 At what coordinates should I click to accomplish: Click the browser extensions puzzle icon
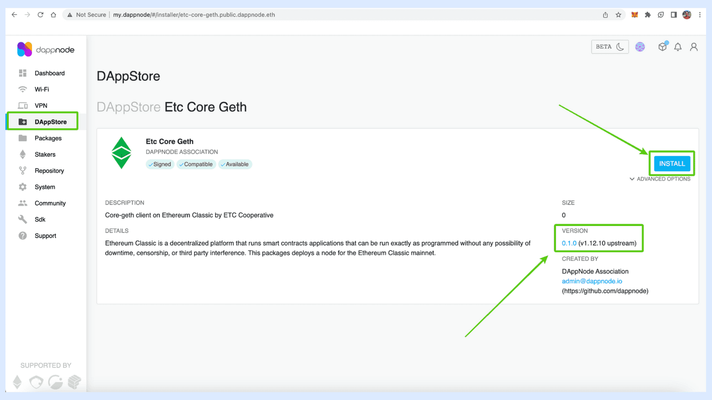pyautogui.click(x=648, y=15)
